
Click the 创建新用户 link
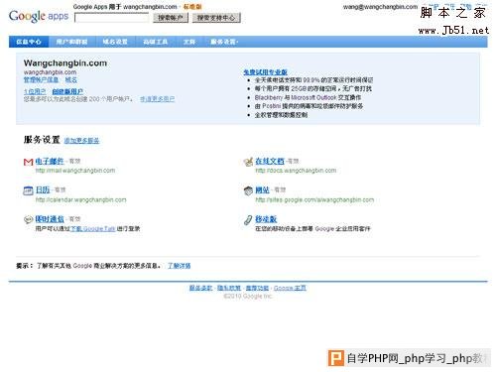click(67, 91)
